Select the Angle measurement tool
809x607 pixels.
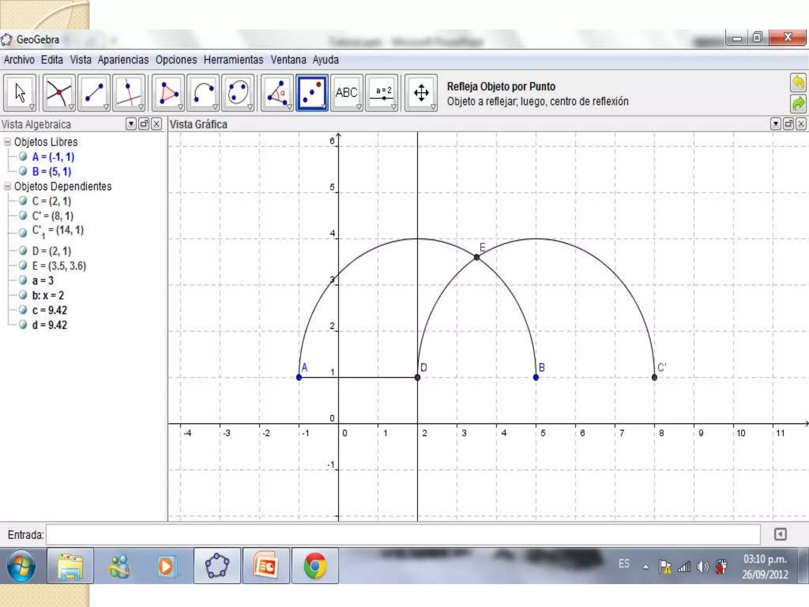pyautogui.click(x=277, y=92)
